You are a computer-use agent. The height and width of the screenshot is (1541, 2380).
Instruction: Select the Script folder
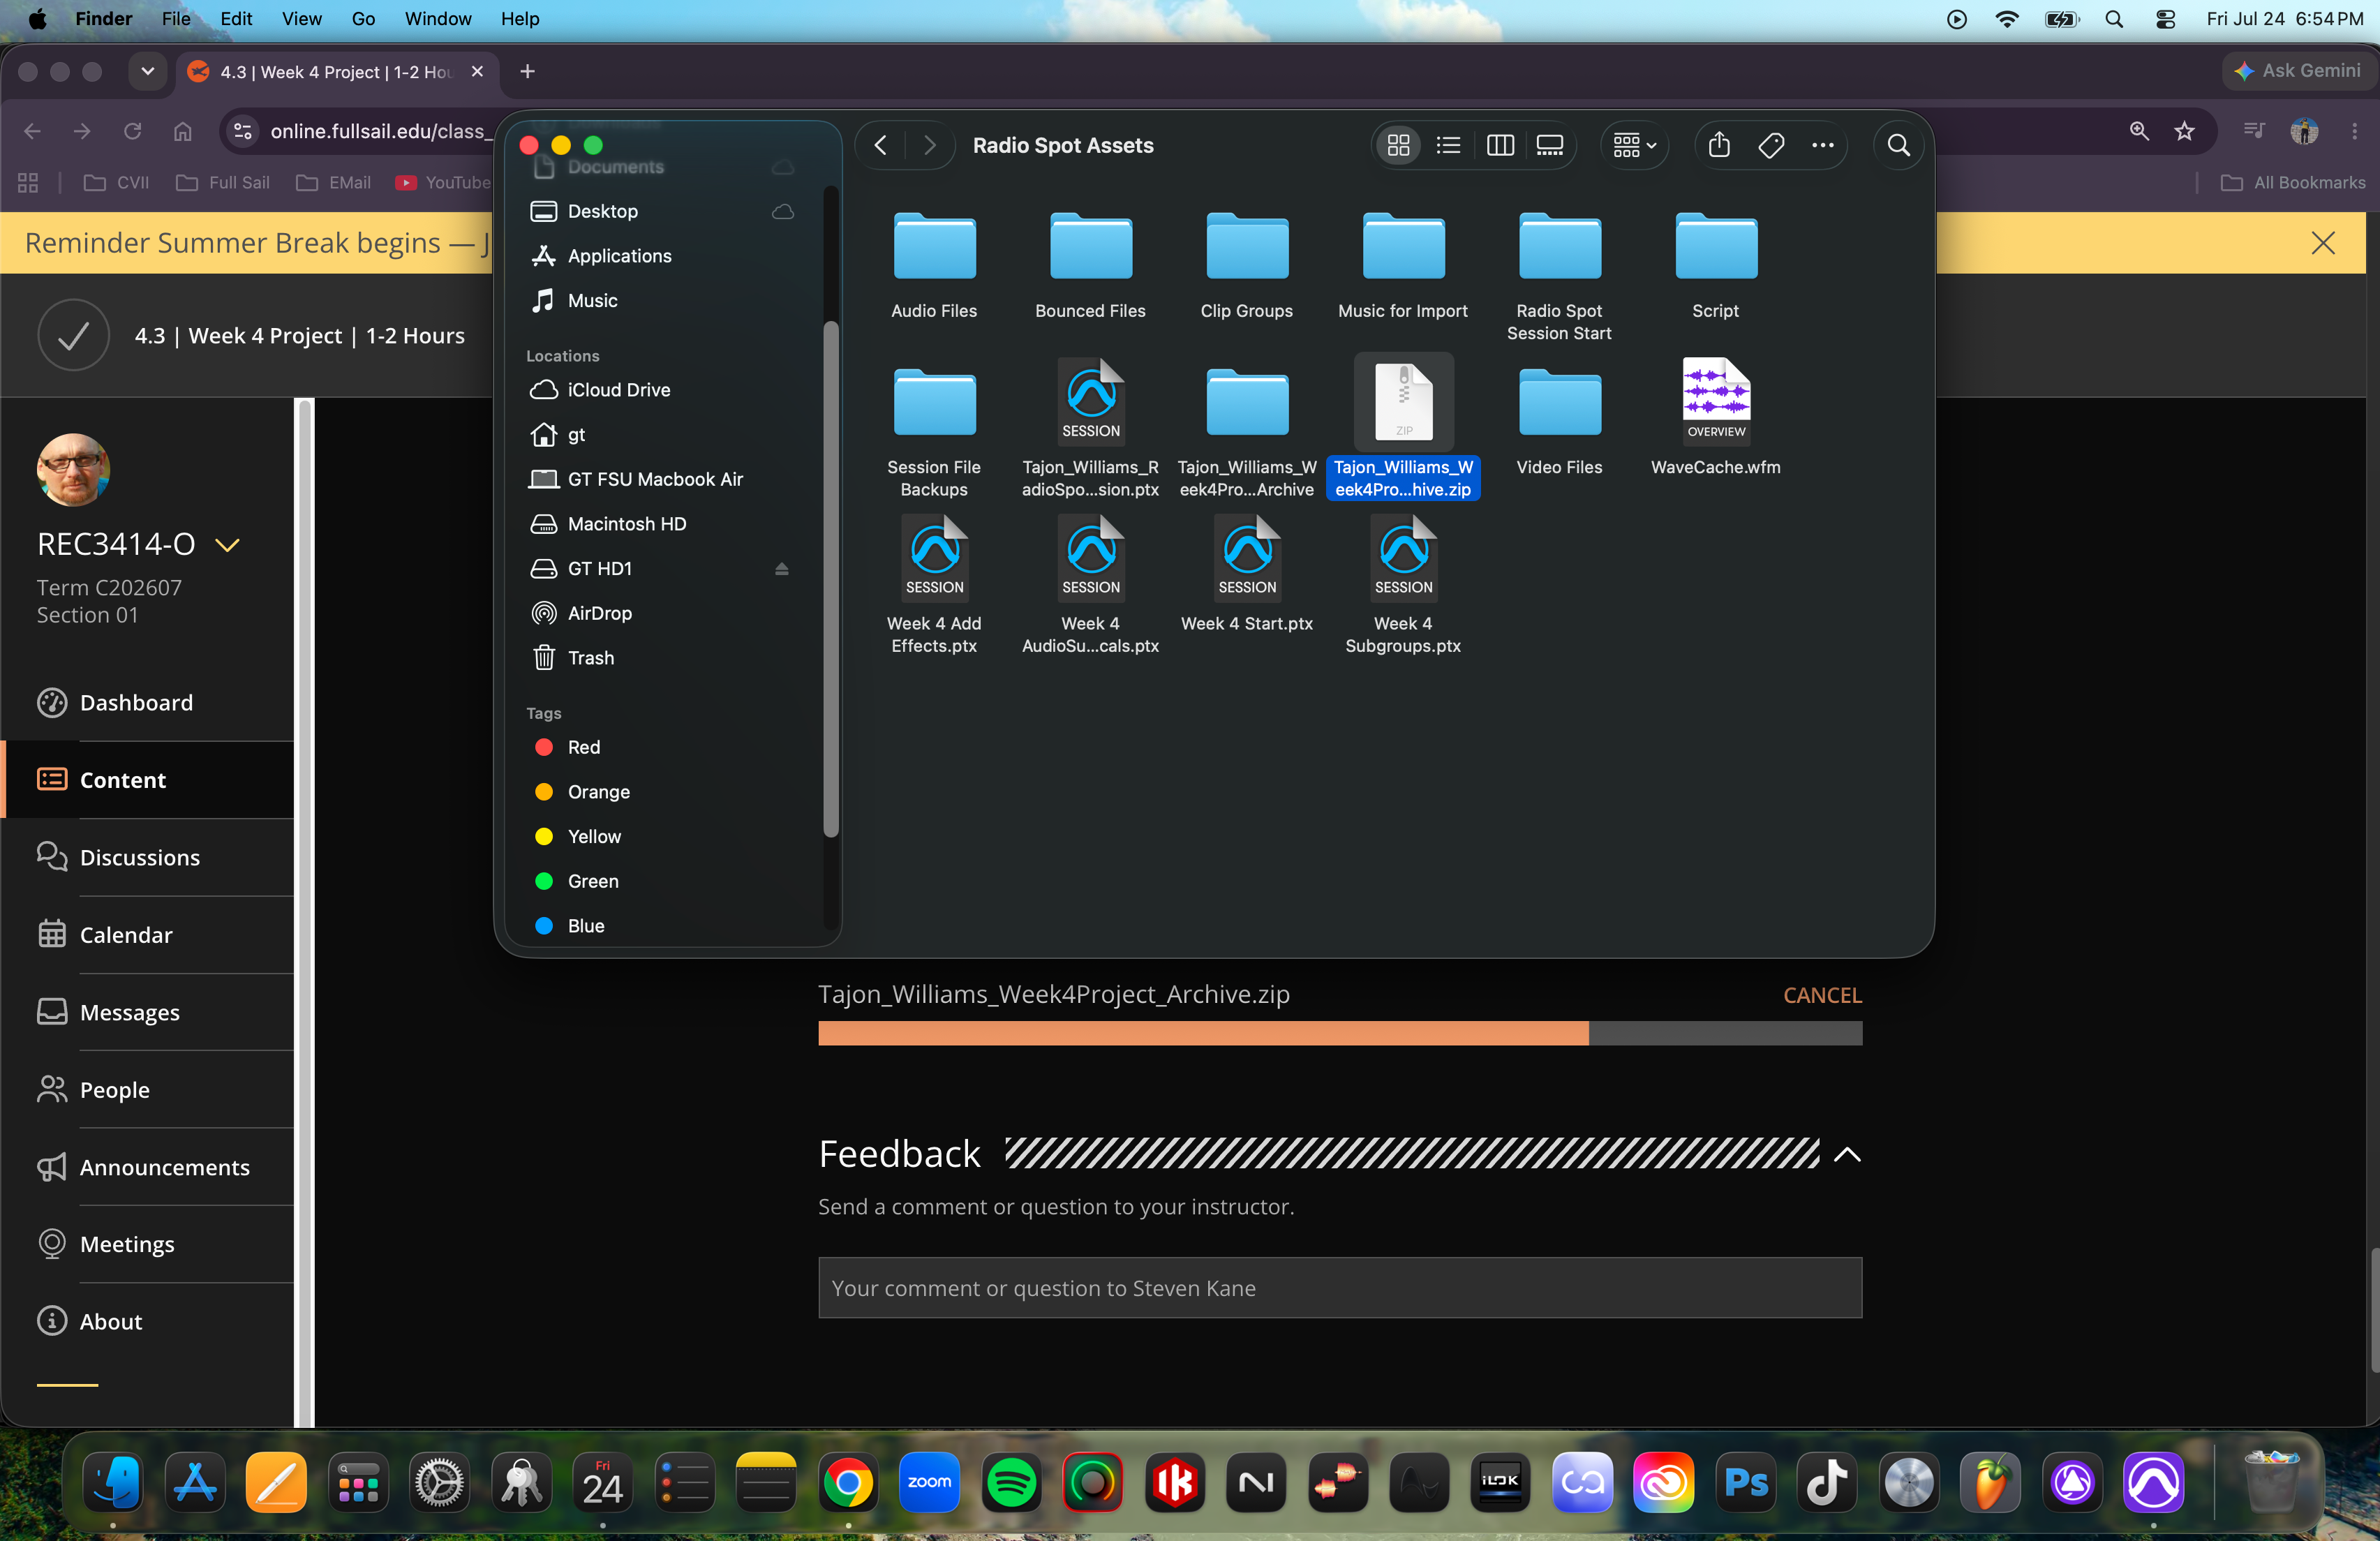click(1715, 265)
